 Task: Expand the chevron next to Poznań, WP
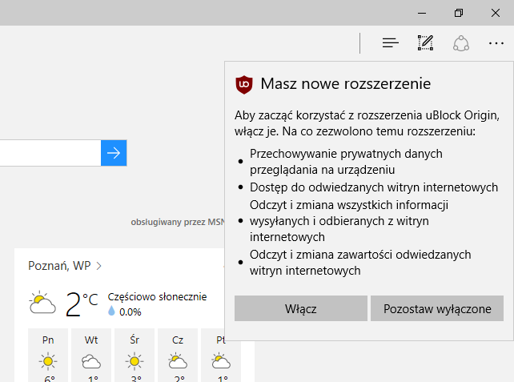point(99,266)
